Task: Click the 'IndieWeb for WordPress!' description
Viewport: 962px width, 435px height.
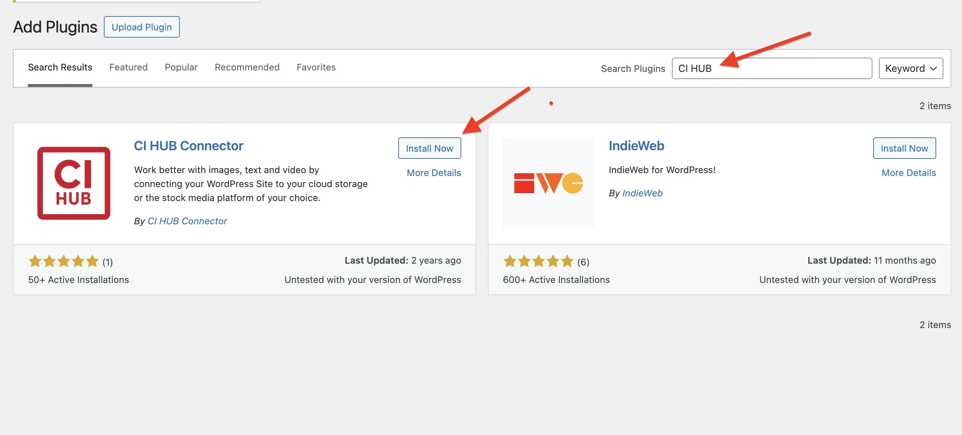Action: 662,170
